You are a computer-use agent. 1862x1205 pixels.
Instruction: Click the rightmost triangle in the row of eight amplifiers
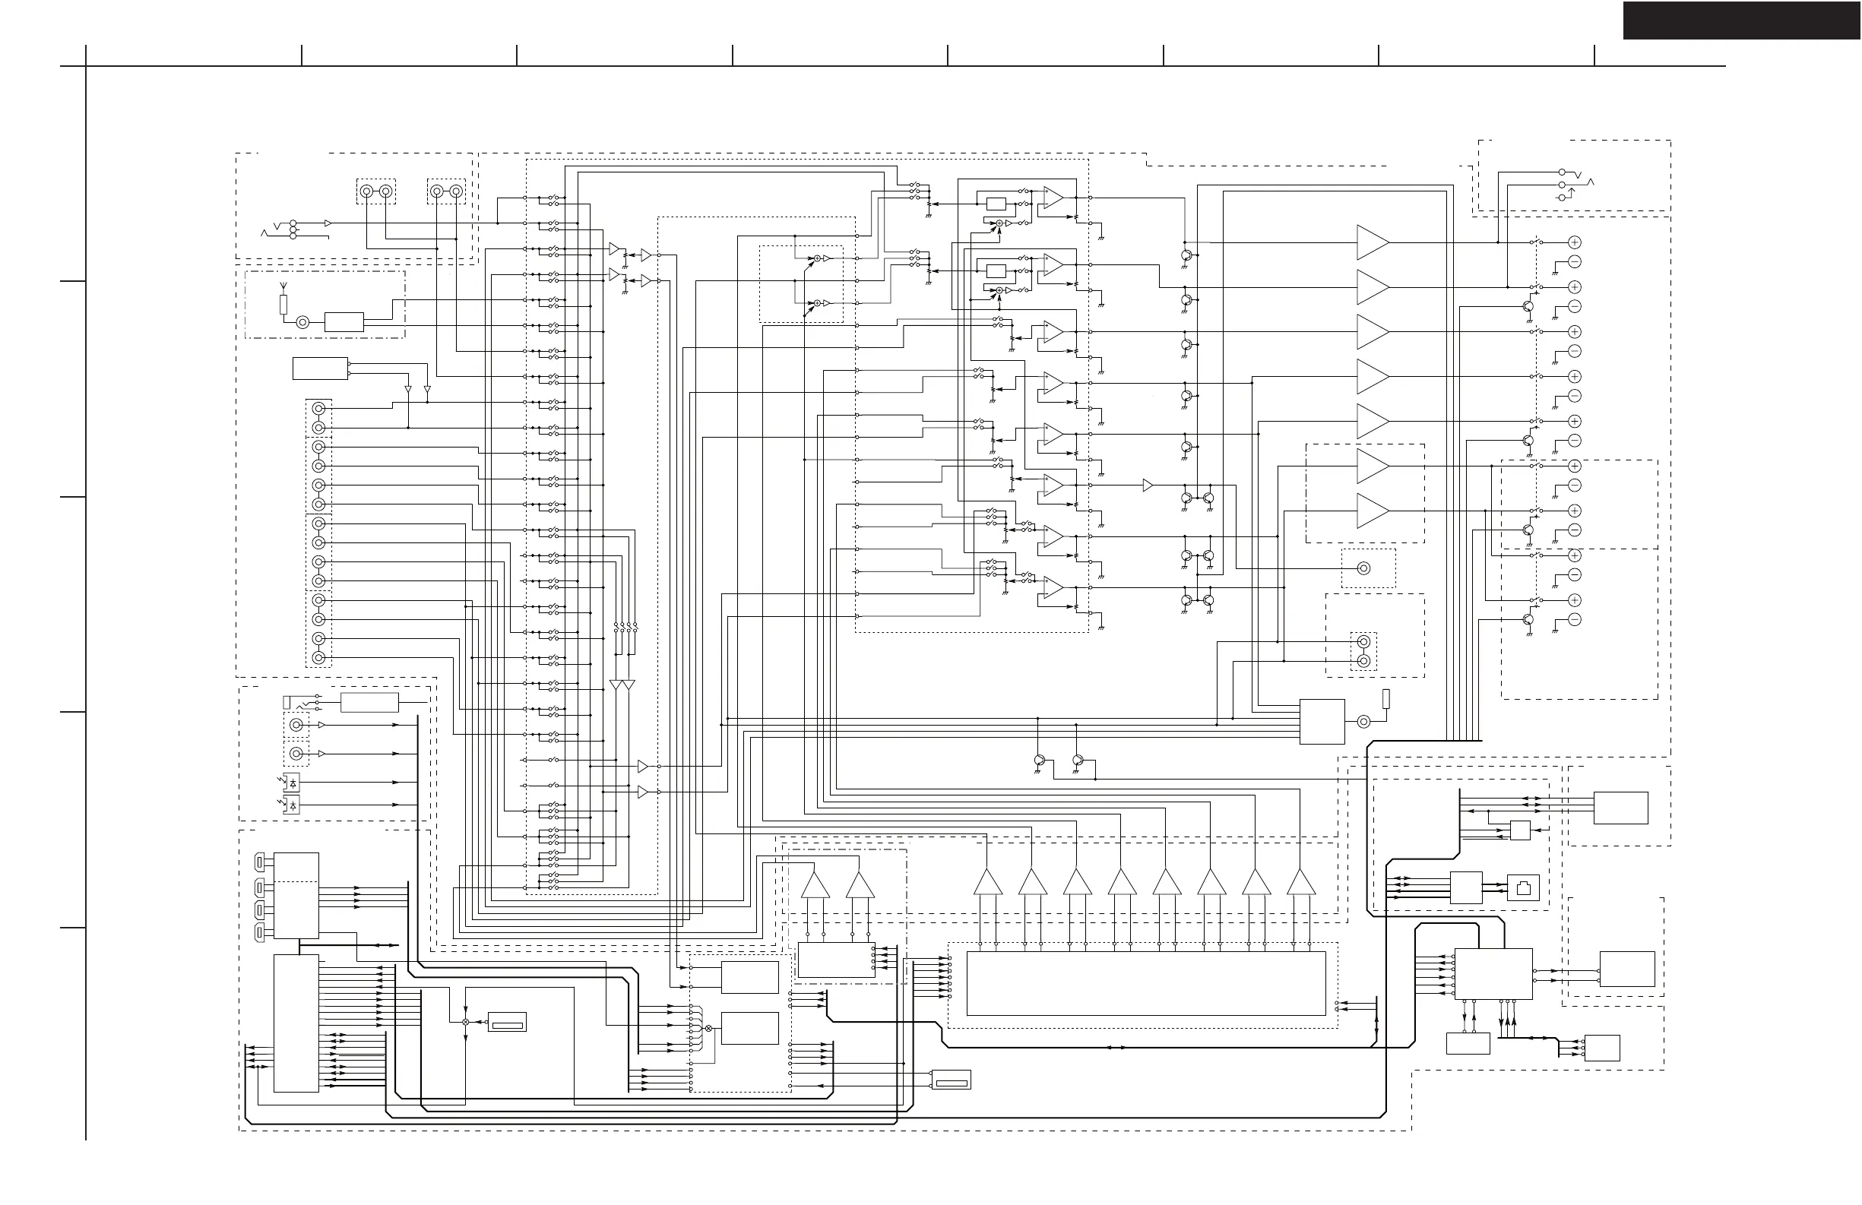click(x=1301, y=882)
